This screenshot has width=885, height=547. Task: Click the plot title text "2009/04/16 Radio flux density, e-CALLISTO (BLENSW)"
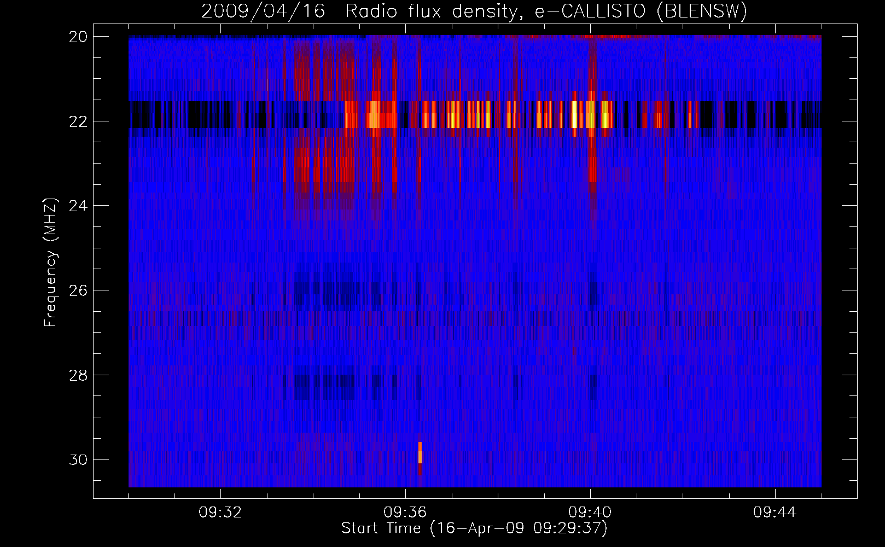click(x=474, y=11)
